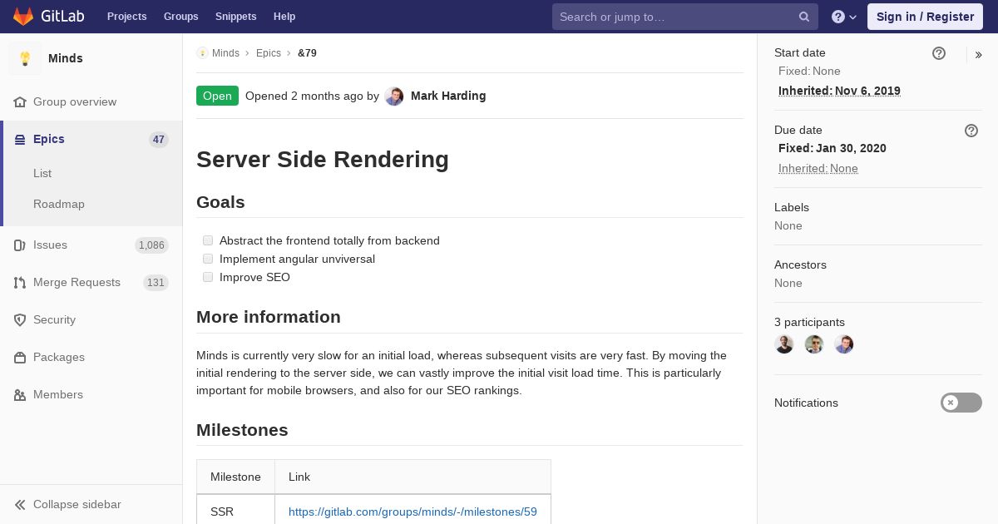Screen dimensions: 998x524
Task: Click the Merge Requests count badge 131
Action: click(156, 283)
